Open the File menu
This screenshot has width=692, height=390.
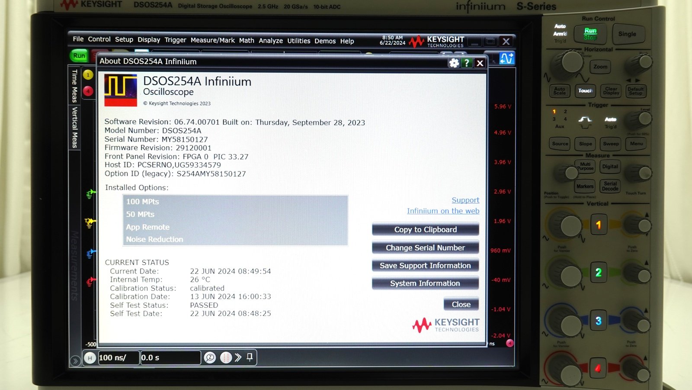[x=78, y=39]
